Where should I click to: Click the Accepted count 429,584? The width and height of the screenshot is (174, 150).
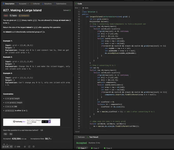[16, 139]
